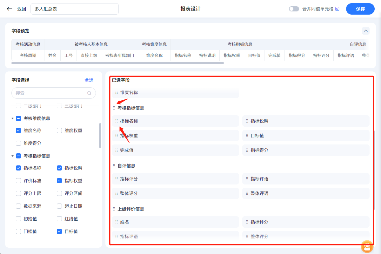Click the drag handle next to 完成值
The image size is (381, 254).
point(116,150)
